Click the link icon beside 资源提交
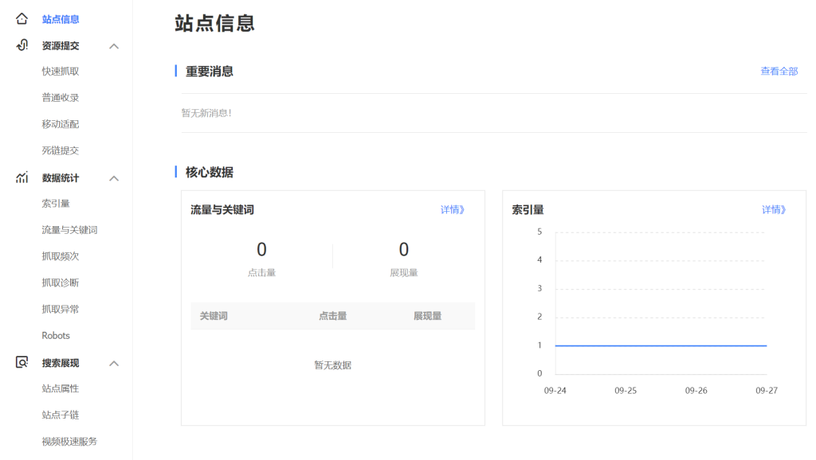 [24, 45]
